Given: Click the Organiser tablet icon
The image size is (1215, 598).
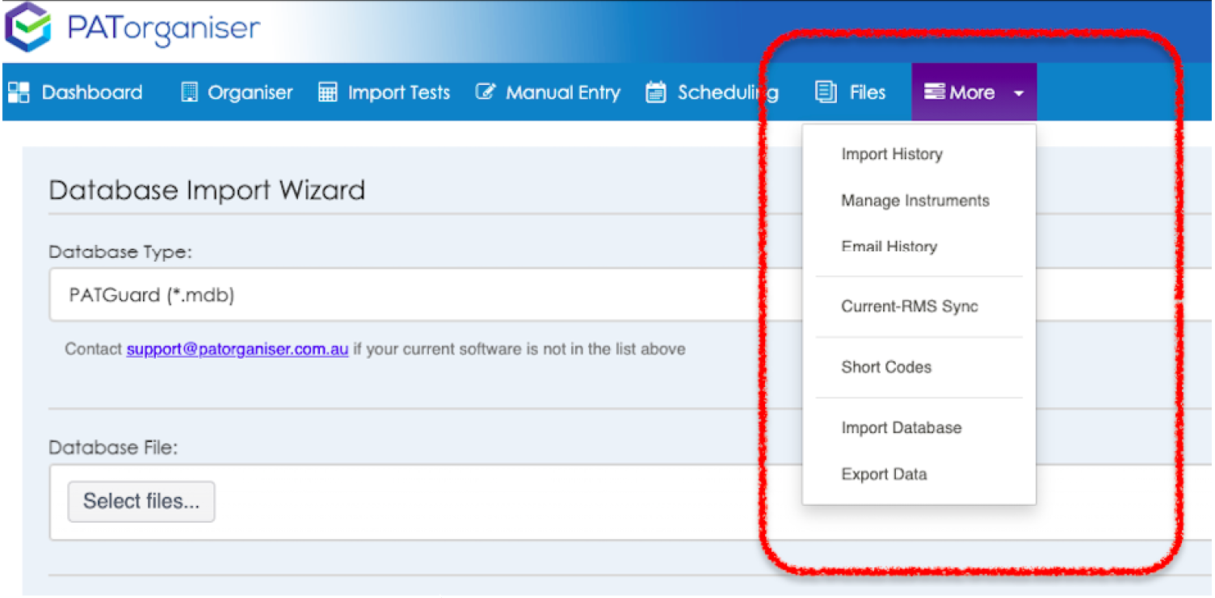Looking at the screenshot, I should tap(190, 92).
